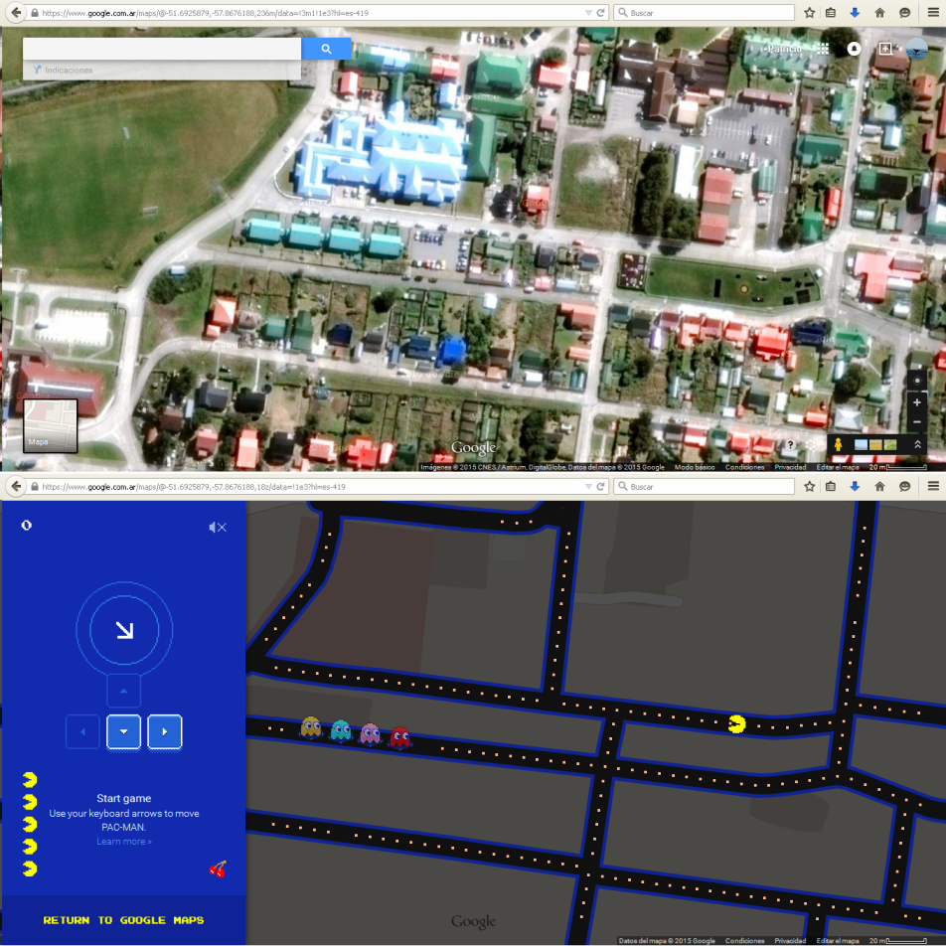This screenshot has width=946, height=946.
Task: Open the first blue imagery thumbnail
Action: [x=861, y=445]
